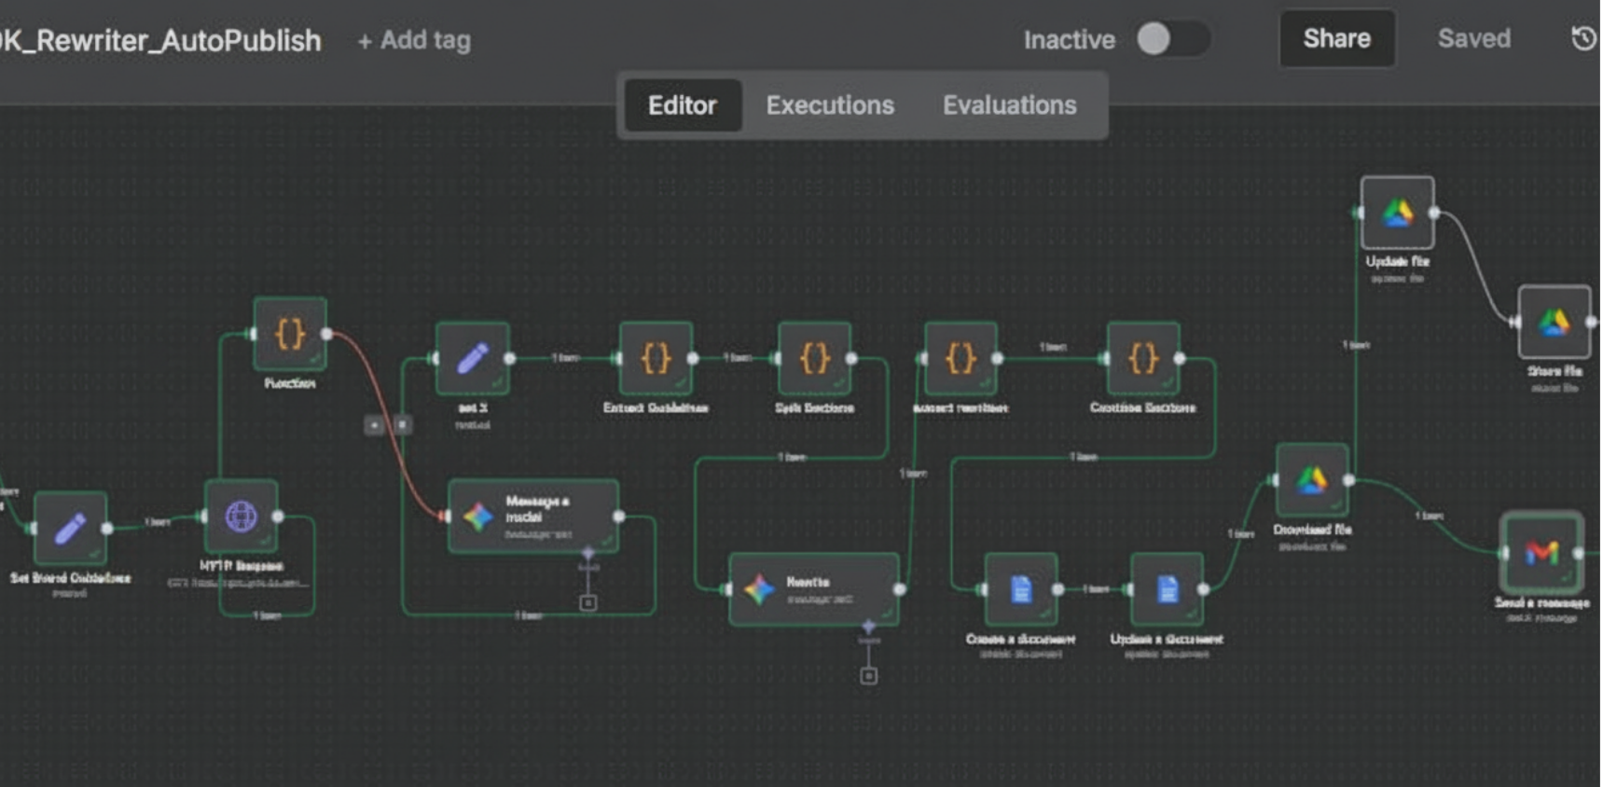Click the workflow name title field
This screenshot has width=1603, height=787.
(160, 41)
